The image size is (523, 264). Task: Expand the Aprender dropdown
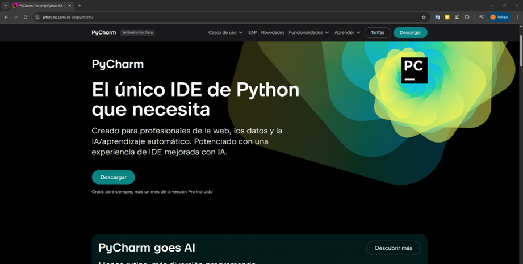(x=347, y=33)
